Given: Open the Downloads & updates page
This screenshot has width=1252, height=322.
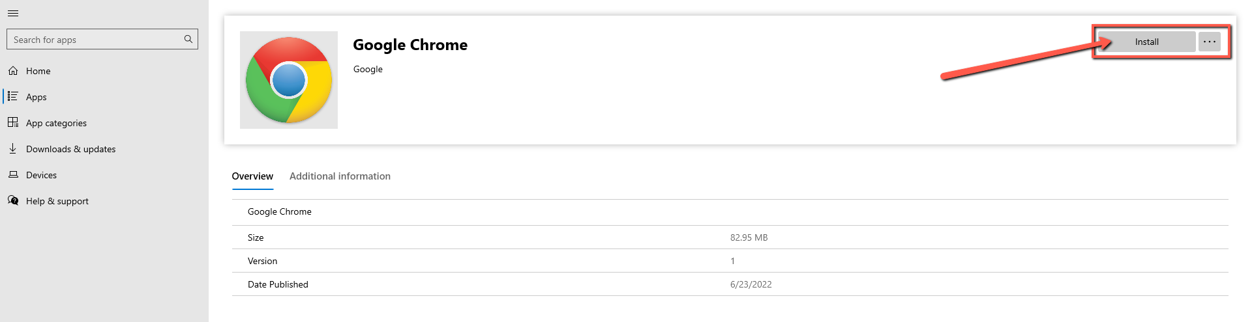Looking at the screenshot, I should 70,149.
